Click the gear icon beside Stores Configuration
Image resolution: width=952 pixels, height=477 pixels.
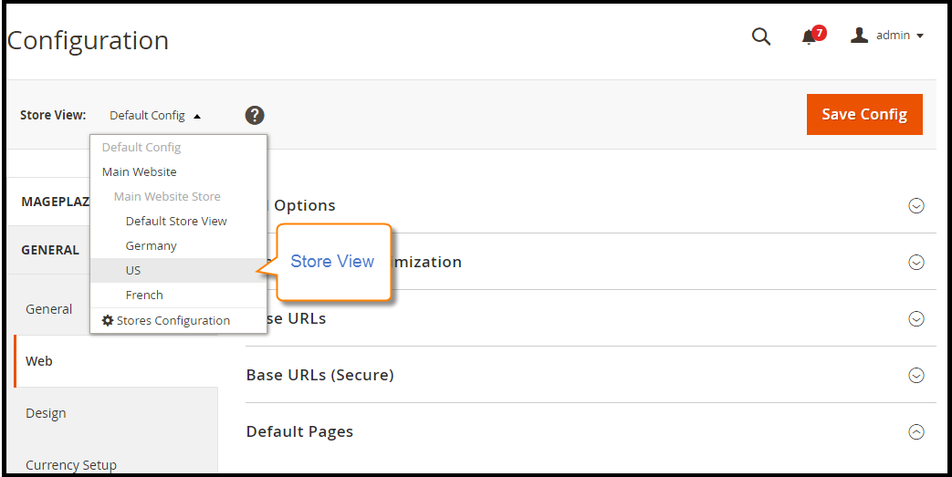click(x=108, y=320)
